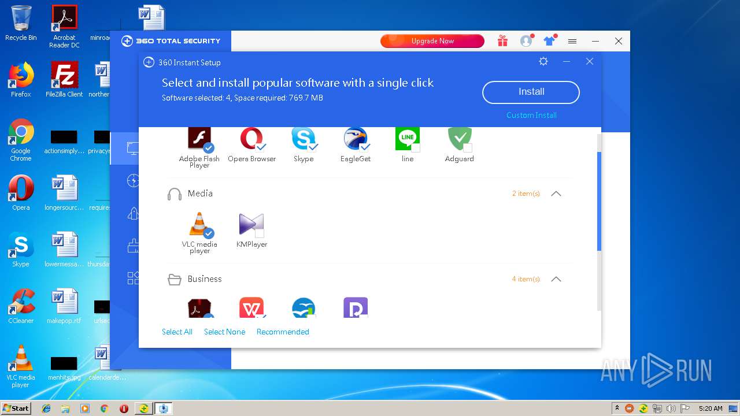Image resolution: width=740 pixels, height=416 pixels.
Task: Select the Firefox desktop shortcut
Action: (21, 80)
